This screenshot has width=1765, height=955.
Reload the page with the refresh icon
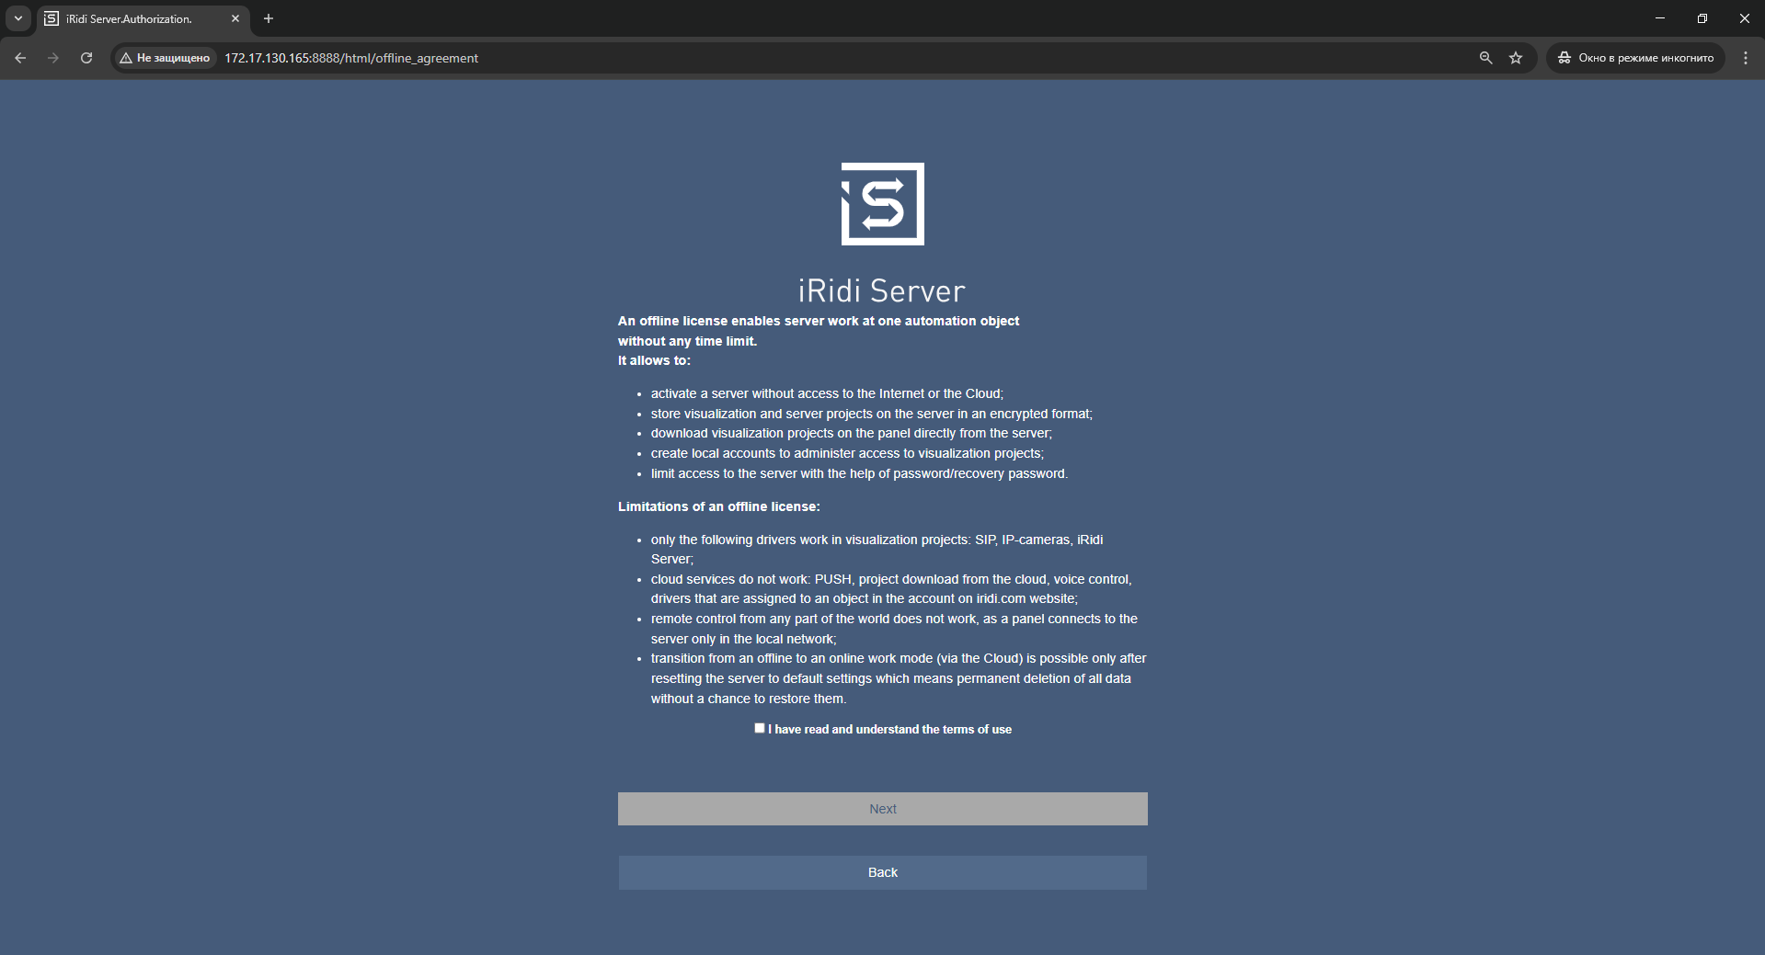click(86, 58)
